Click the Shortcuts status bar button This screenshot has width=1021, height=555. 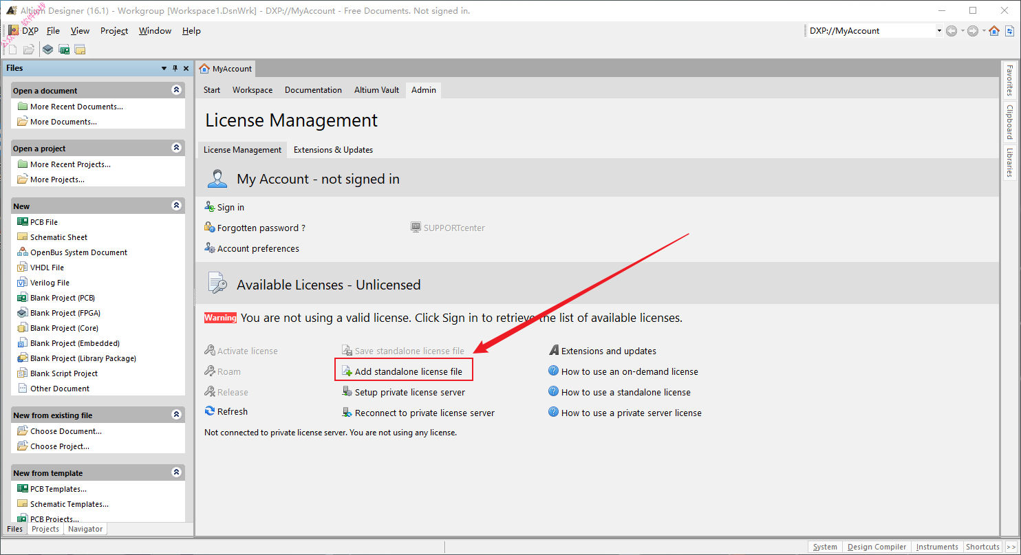pos(982,547)
